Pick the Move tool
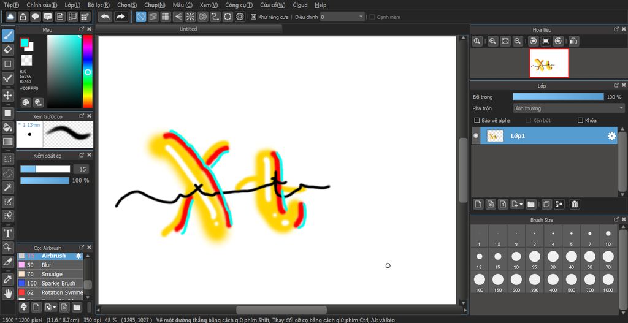The image size is (628, 323). tap(7, 95)
